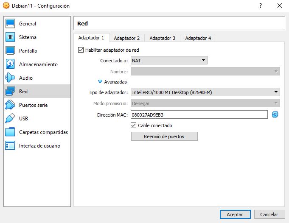Click the Red network icon
Screen dimensions: 289x223
(10, 91)
